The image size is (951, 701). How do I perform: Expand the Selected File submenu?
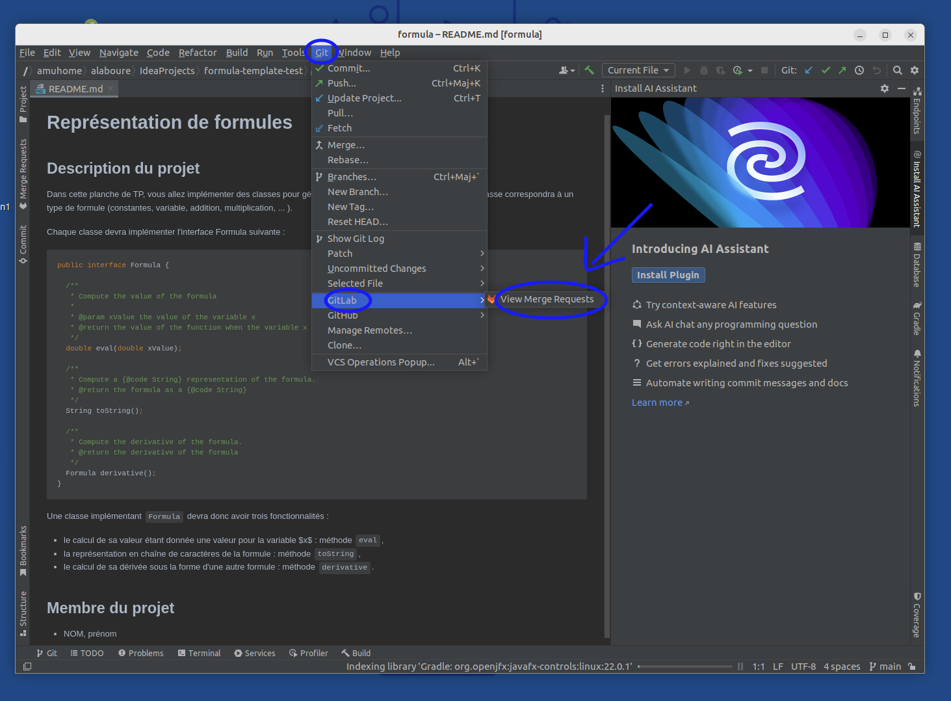(x=399, y=284)
